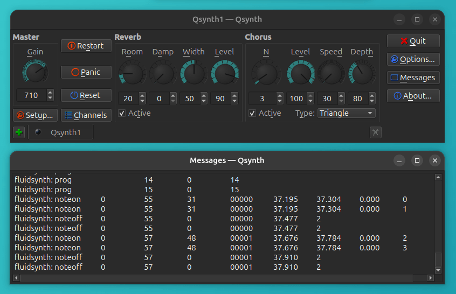Click the Reverb Damp value field 0
The image size is (456, 294).
[159, 99]
